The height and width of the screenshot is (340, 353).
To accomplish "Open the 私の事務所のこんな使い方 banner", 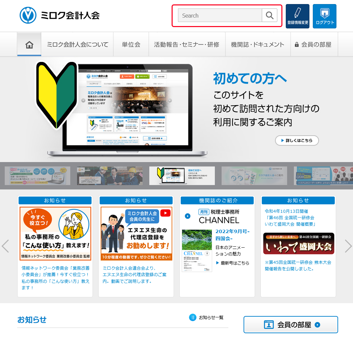I will click(x=55, y=233).
